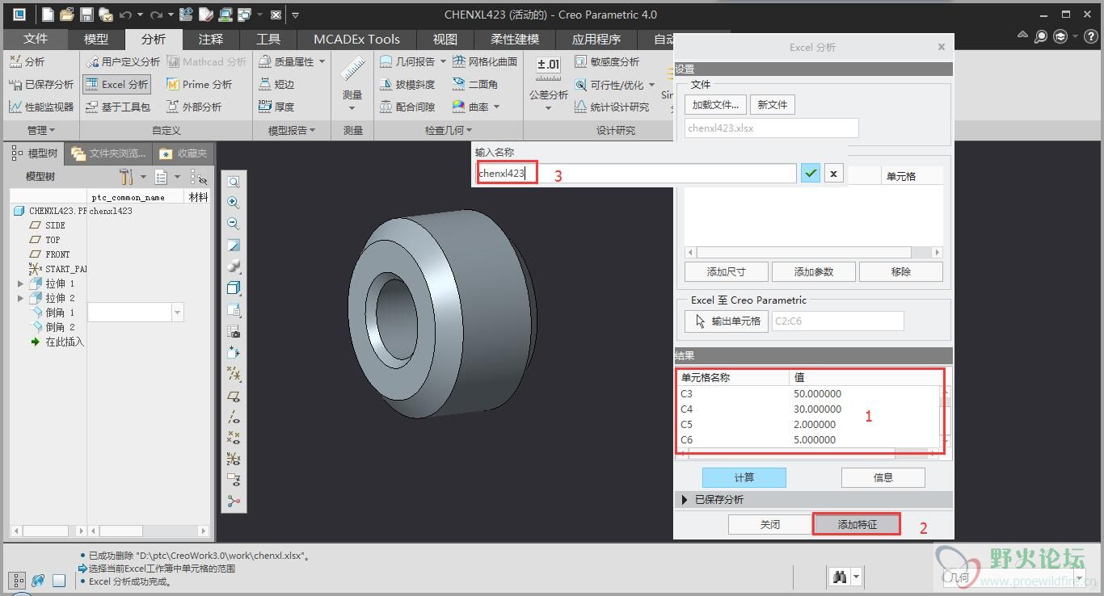Toggle datum plane display in graphics toolbar

click(234, 396)
